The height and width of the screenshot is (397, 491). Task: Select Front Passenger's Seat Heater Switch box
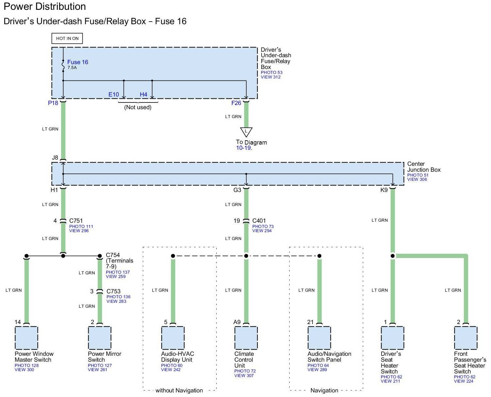(466, 338)
